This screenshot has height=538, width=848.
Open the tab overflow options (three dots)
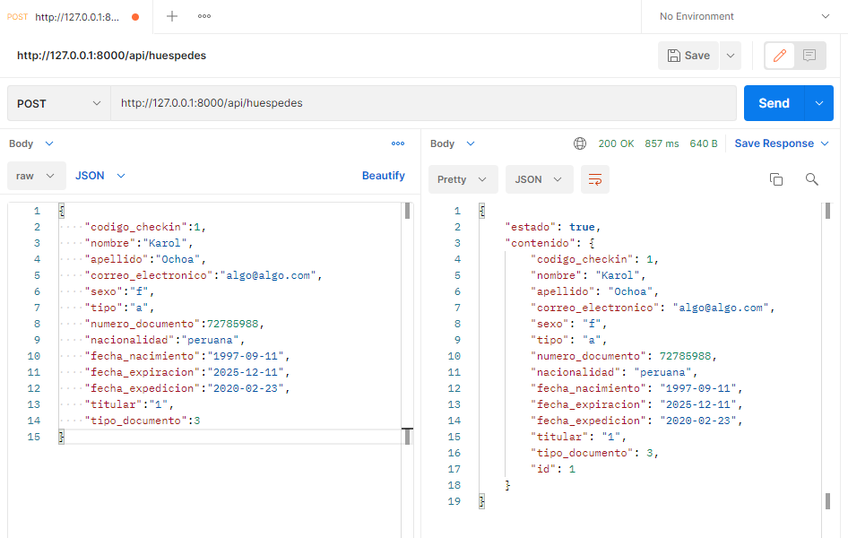(204, 16)
